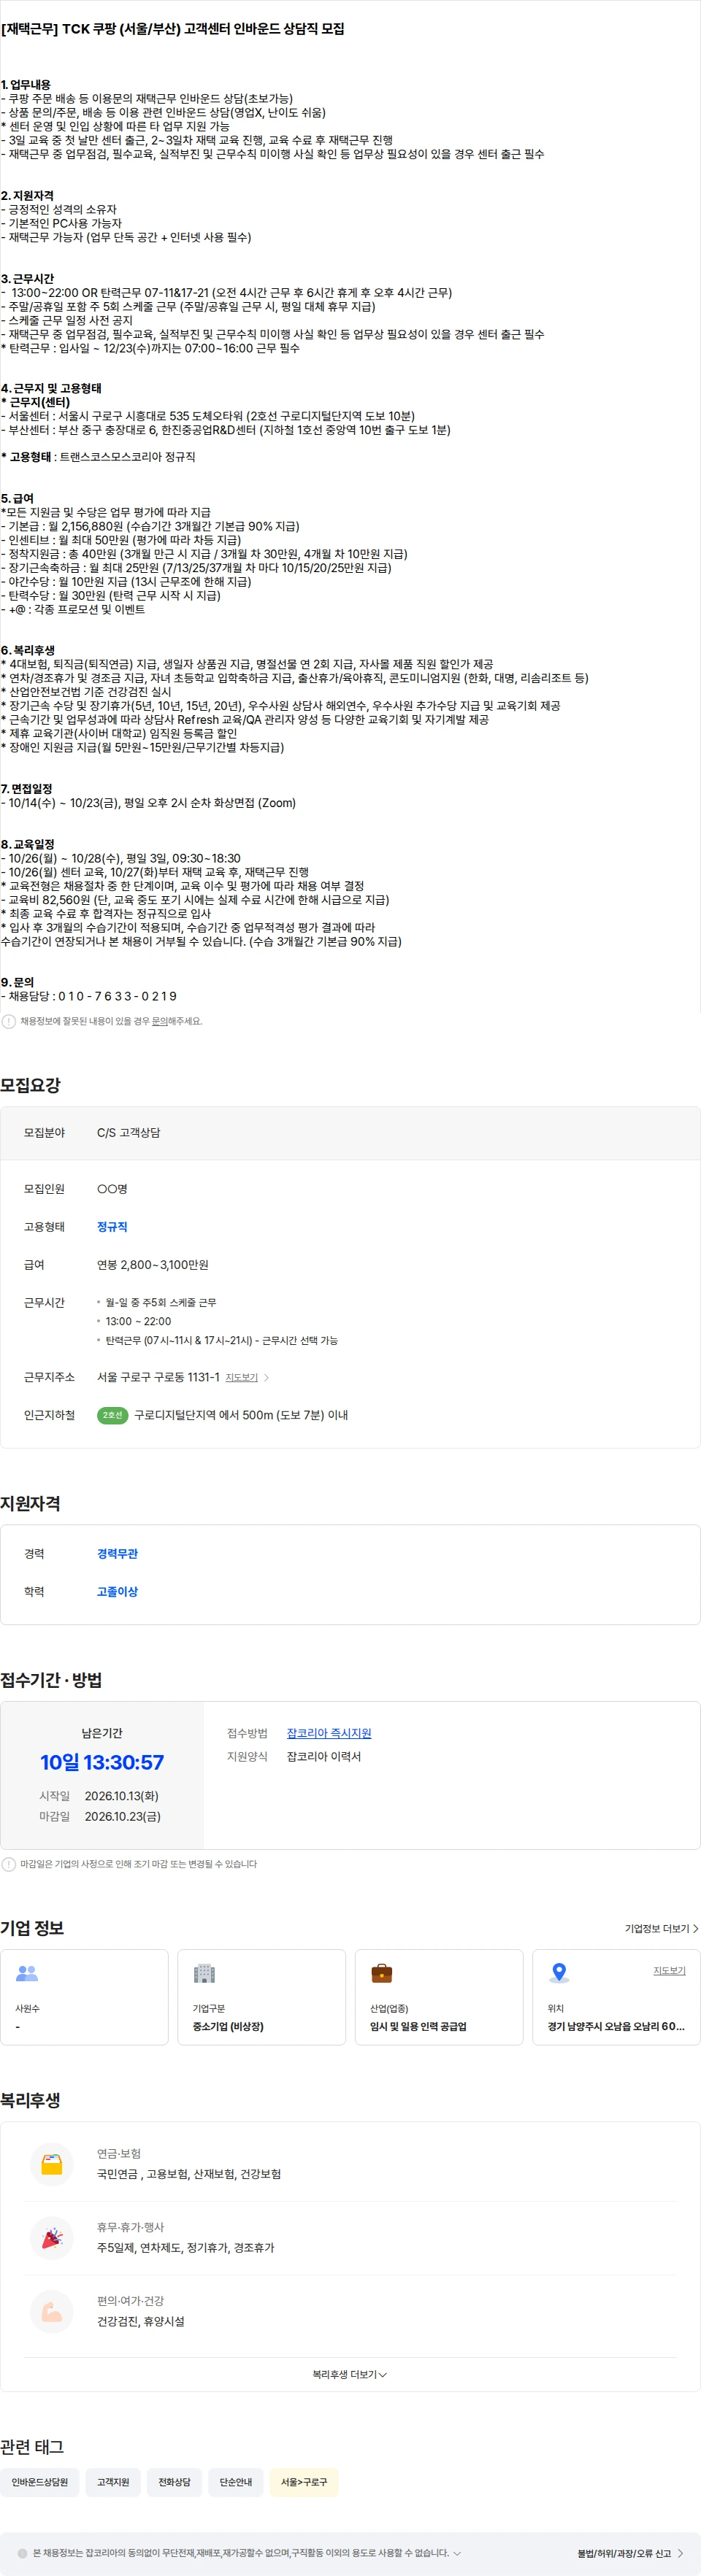Click the 위치 map pin icon

(x=559, y=1973)
